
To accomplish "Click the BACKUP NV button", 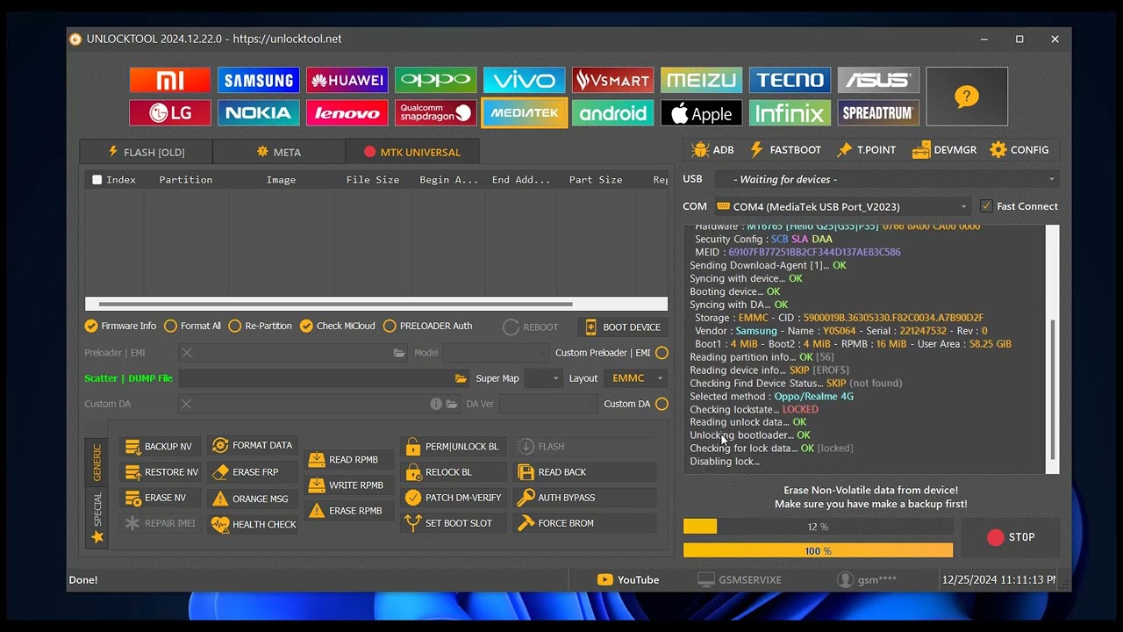I will pos(160,447).
